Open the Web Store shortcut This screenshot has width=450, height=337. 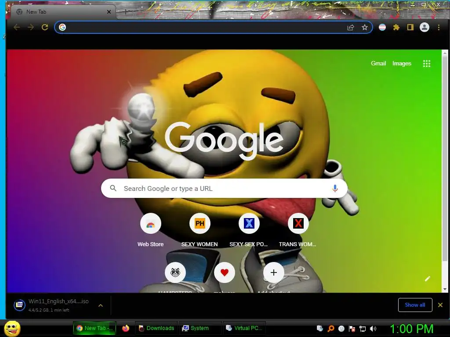coord(151,223)
